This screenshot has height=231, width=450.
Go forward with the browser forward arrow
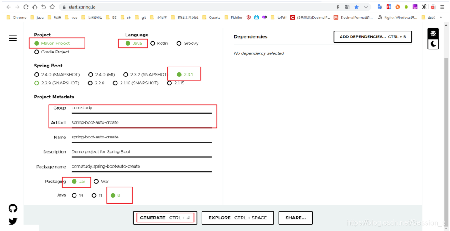coord(17,7)
